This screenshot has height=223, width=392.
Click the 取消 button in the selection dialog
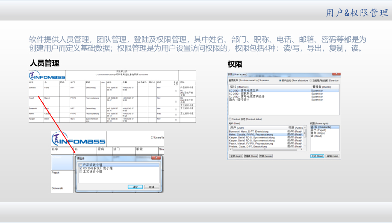pos(151,187)
